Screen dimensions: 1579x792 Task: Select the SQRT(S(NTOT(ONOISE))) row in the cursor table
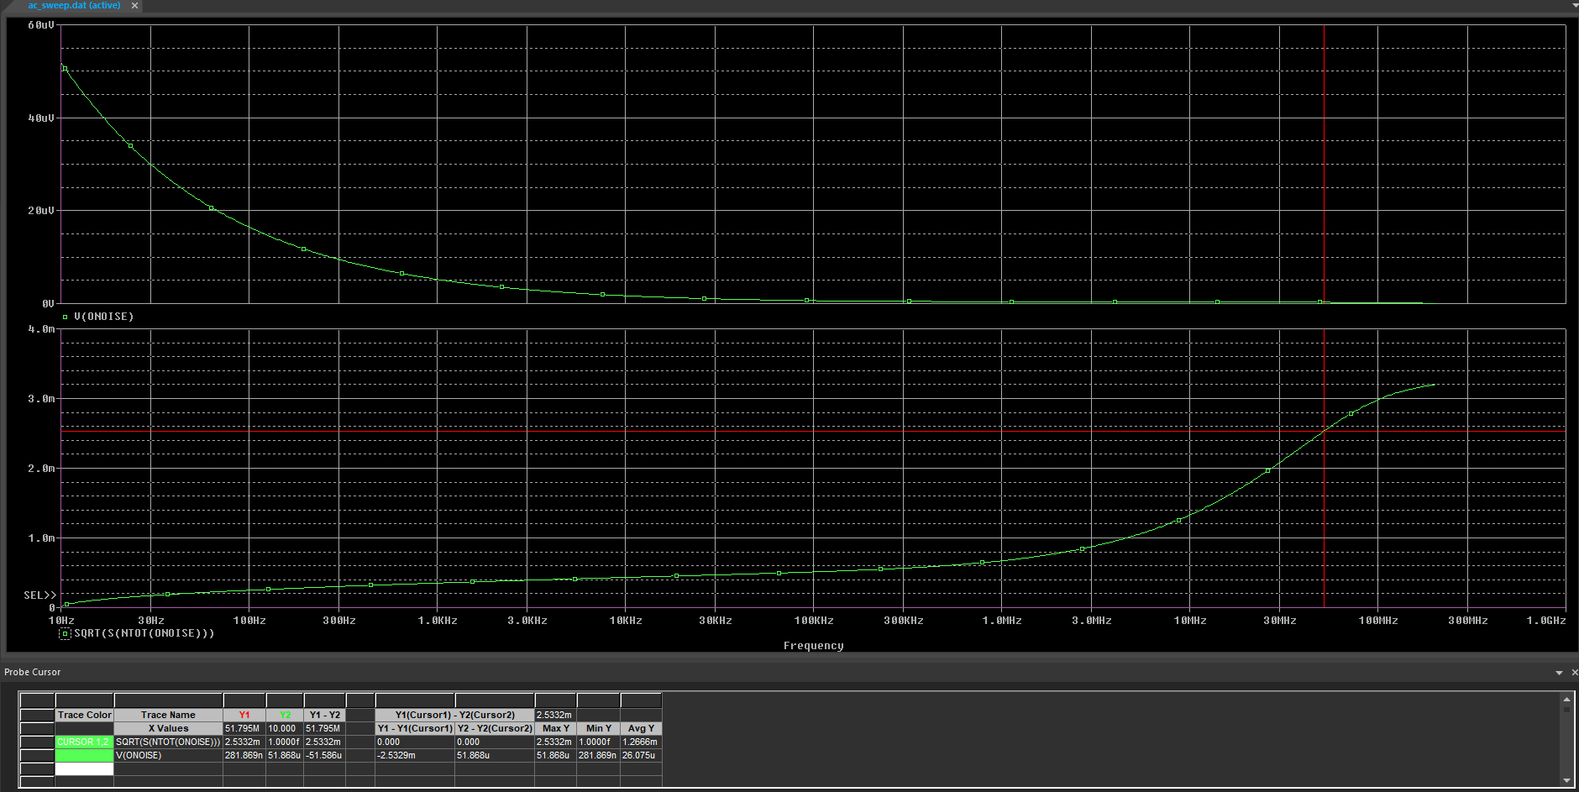click(x=168, y=742)
